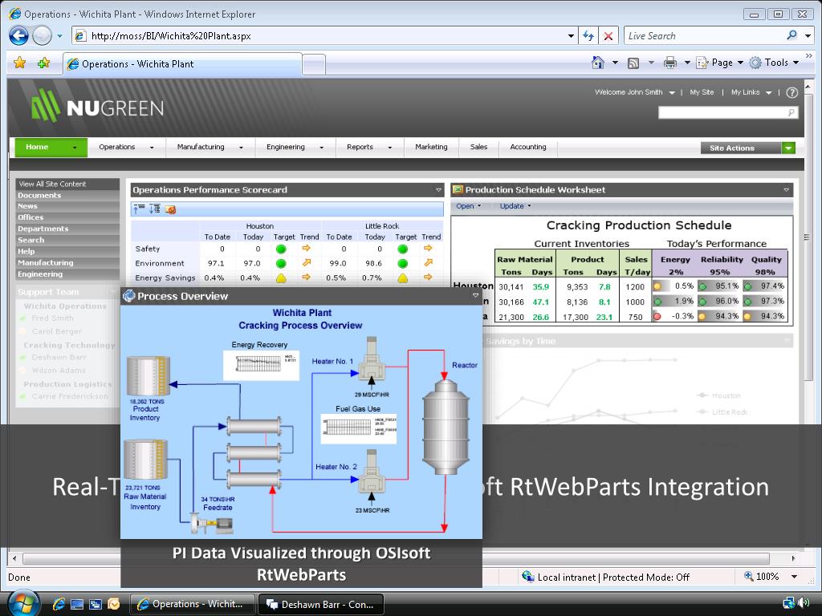
Task: Click in the Live Search box
Action: point(704,35)
